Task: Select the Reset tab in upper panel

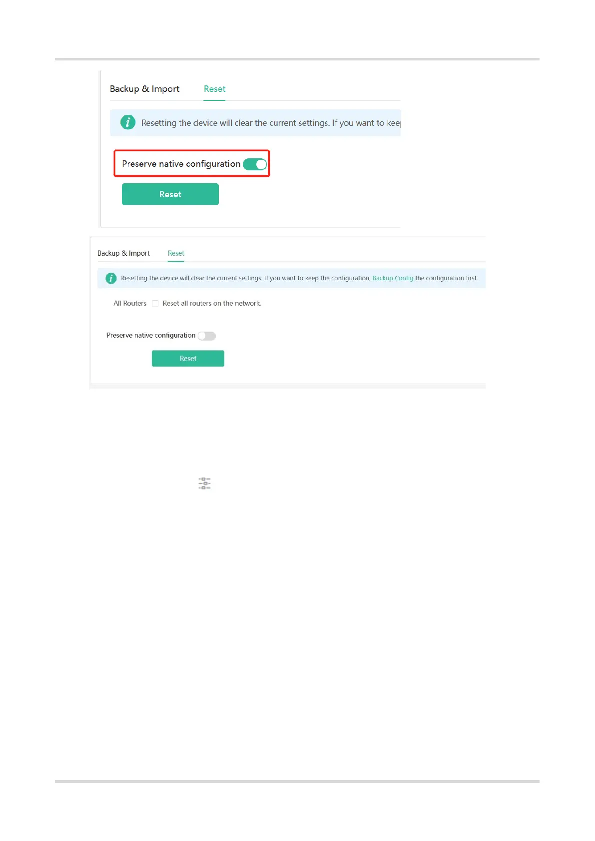Action: 214,89
